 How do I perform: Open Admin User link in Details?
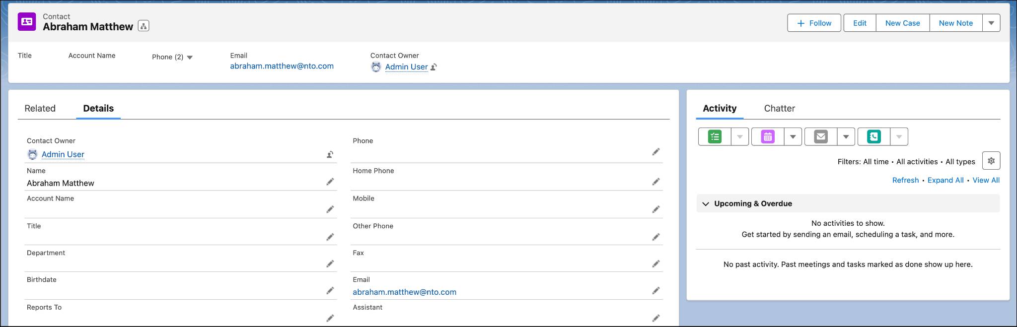coord(63,154)
